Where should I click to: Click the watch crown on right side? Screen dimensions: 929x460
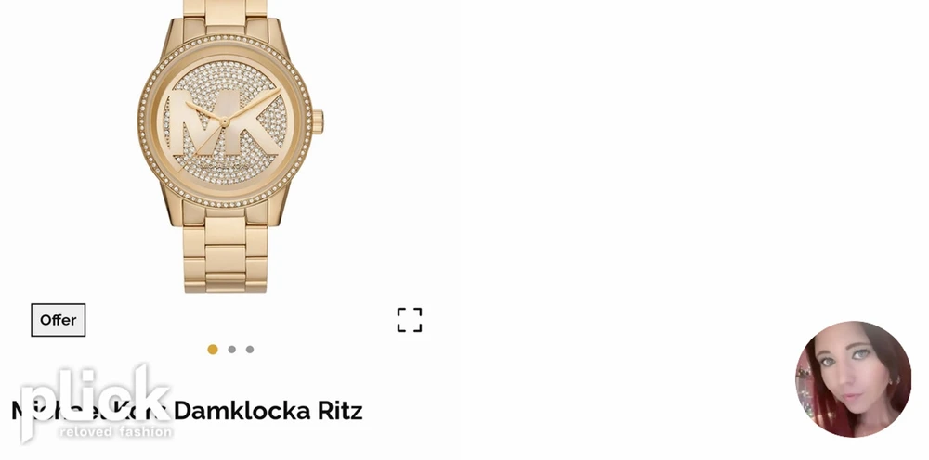(318, 121)
